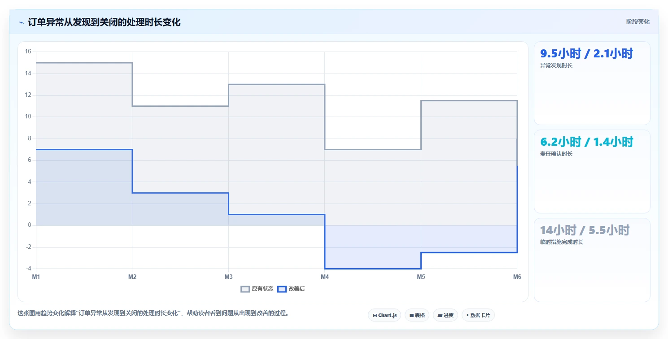Click the blue step line at M4–M5
668x339 pixels.
[x=373, y=269]
